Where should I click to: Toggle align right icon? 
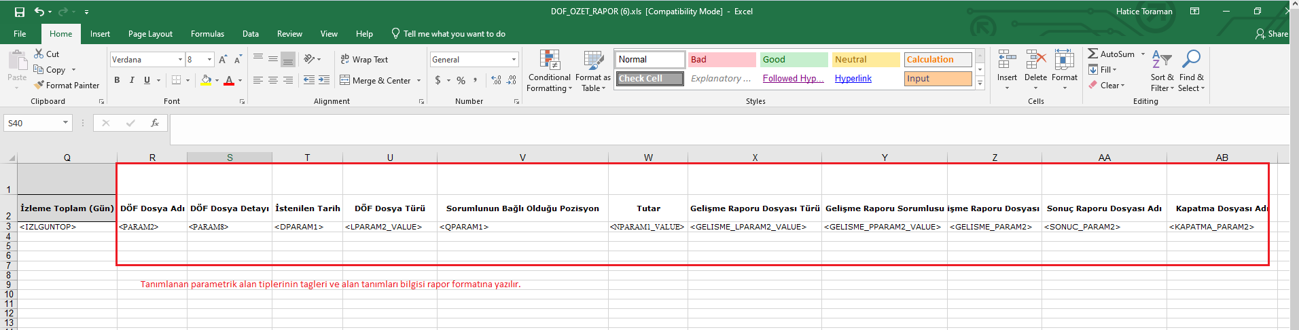click(288, 80)
